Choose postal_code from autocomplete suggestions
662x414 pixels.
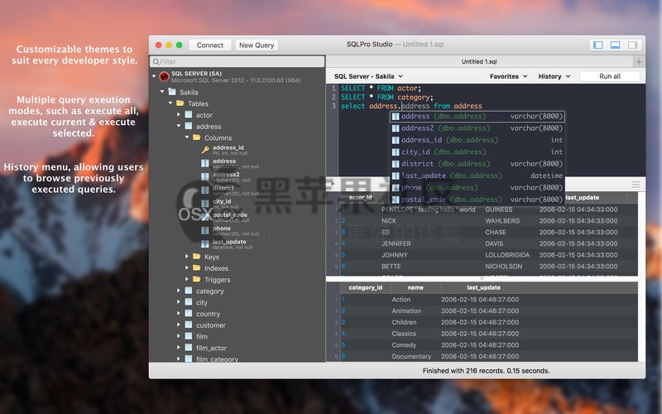(477, 200)
